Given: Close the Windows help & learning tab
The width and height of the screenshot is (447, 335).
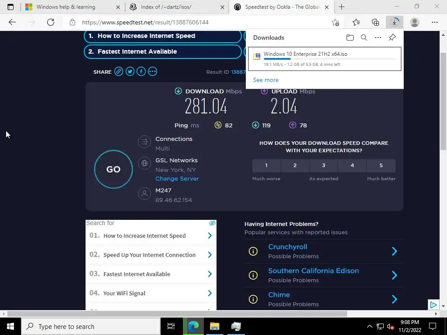Looking at the screenshot, I should [x=118, y=7].
